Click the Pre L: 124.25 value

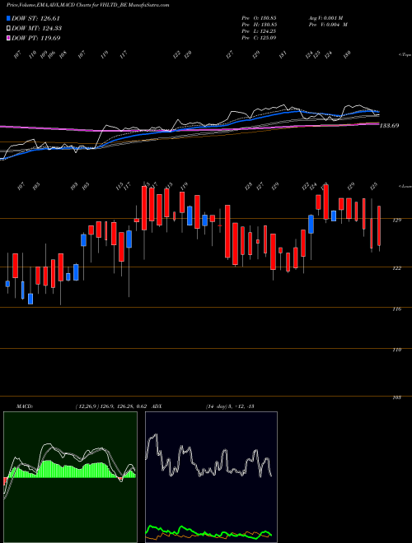click(259, 31)
